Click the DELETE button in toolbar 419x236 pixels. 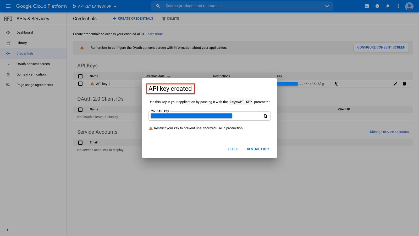(170, 19)
